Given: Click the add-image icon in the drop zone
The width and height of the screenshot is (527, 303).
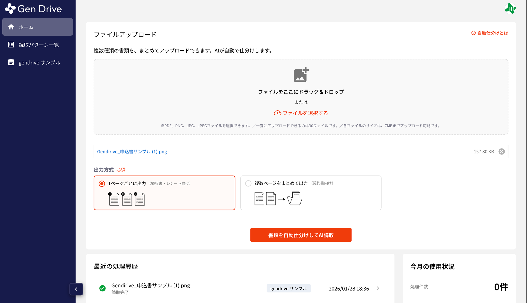Looking at the screenshot, I should [301, 75].
